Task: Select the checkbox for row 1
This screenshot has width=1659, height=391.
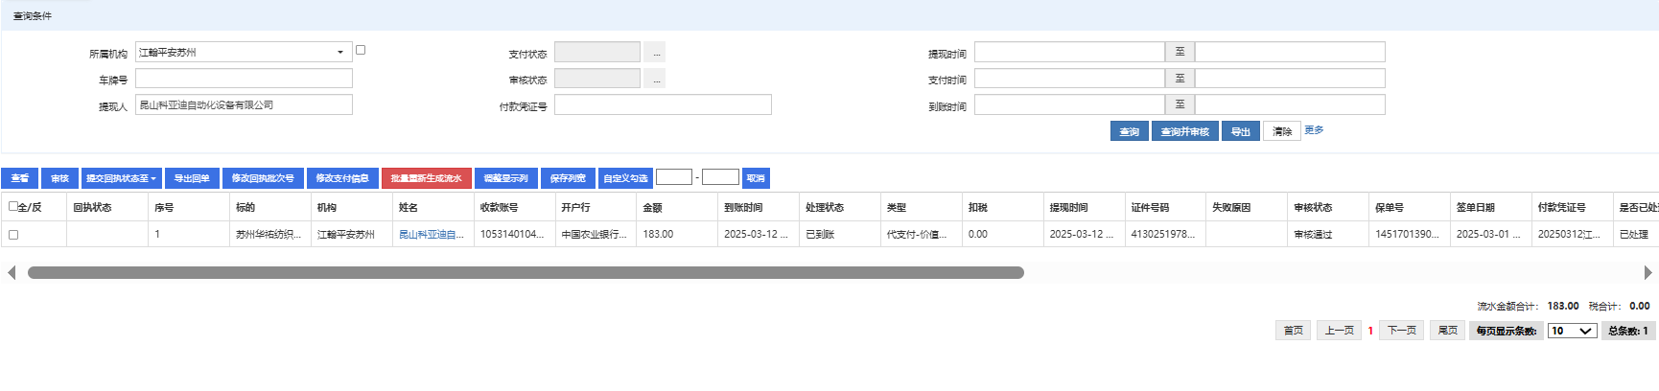Action: (x=13, y=235)
